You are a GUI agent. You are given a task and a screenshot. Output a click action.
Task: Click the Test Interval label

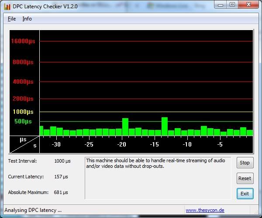pyautogui.click(x=22, y=161)
